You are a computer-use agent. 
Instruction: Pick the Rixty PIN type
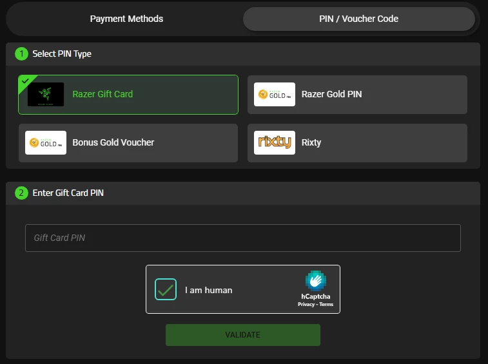click(x=357, y=143)
